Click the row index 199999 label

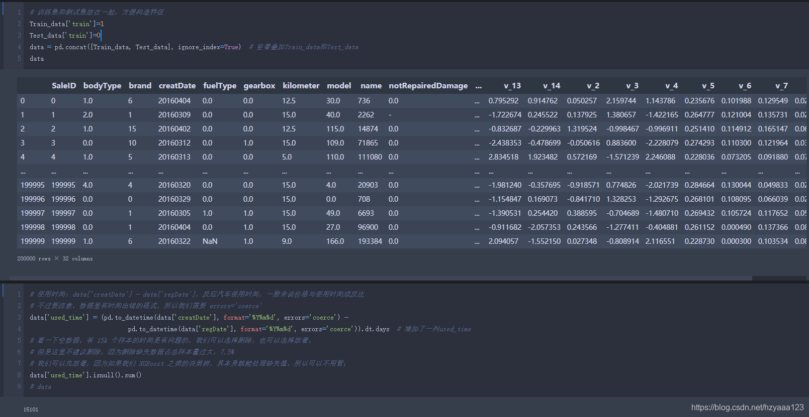click(33, 241)
